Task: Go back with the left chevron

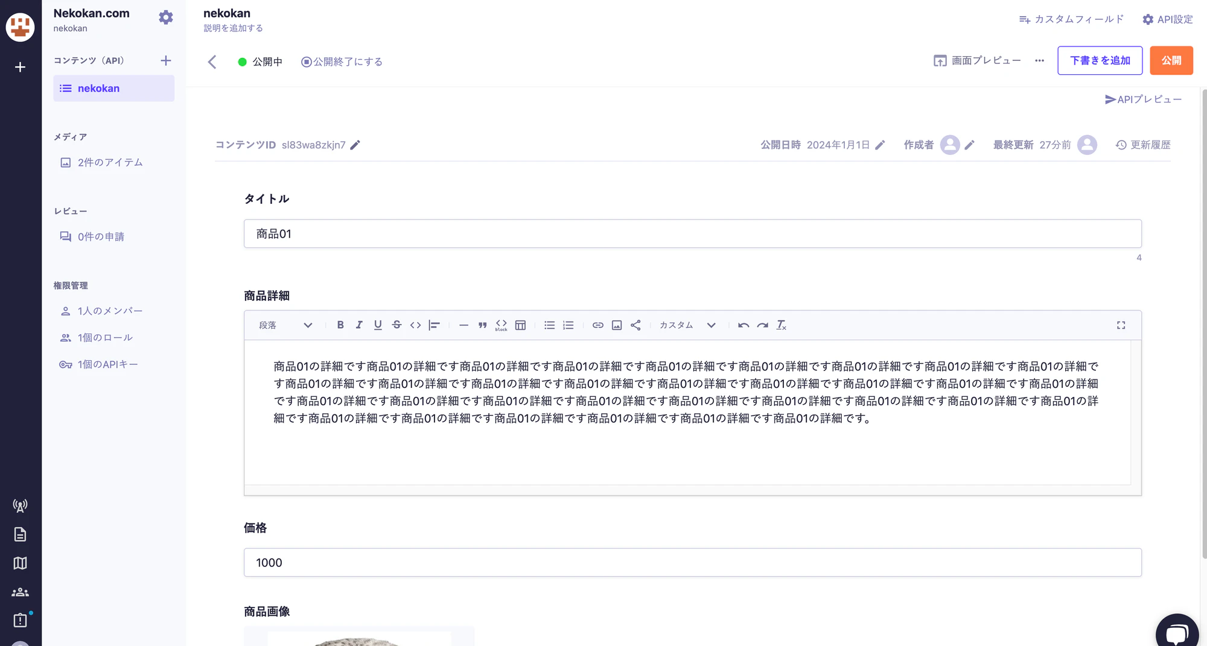Action: pyautogui.click(x=212, y=62)
